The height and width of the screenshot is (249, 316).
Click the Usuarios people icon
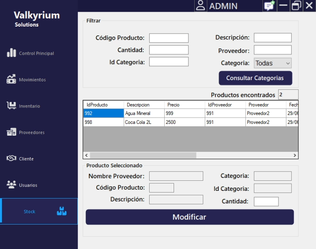[x=11, y=185]
